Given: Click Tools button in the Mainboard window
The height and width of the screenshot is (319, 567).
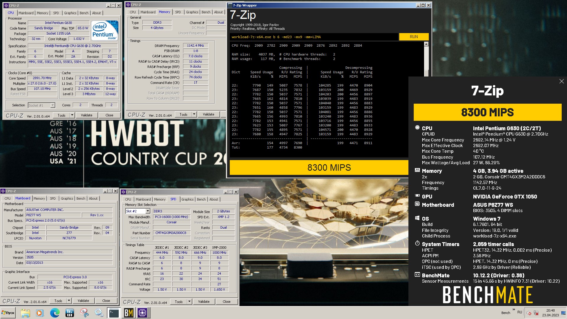Looking at the screenshot, I should tap(58, 301).
